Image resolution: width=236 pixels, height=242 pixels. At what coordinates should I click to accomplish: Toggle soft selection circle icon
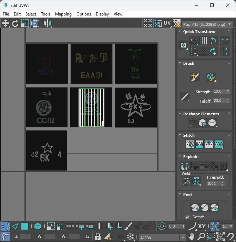tap(162, 227)
